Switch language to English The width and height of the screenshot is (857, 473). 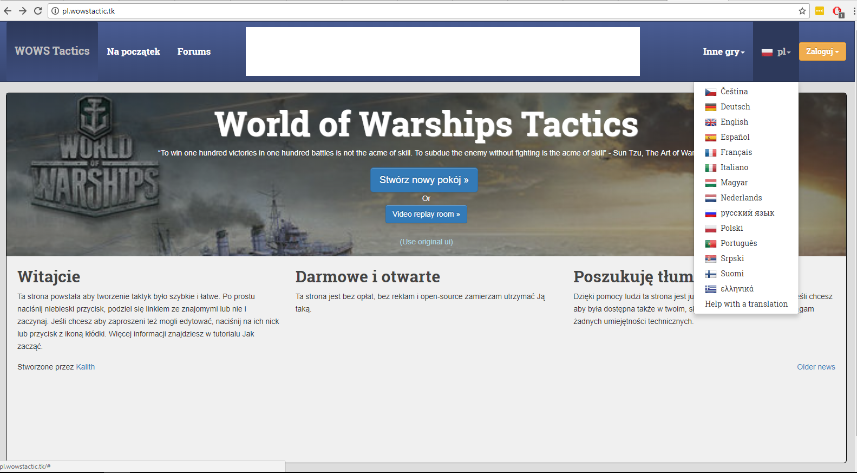[734, 122]
